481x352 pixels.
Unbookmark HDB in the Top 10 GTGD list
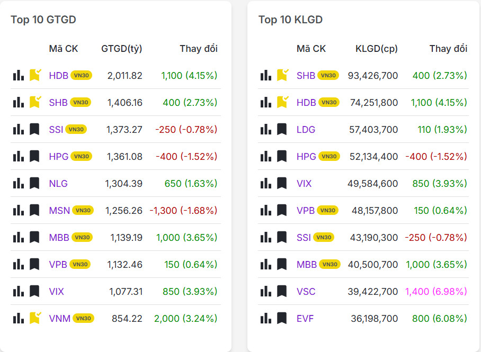(x=35, y=75)
